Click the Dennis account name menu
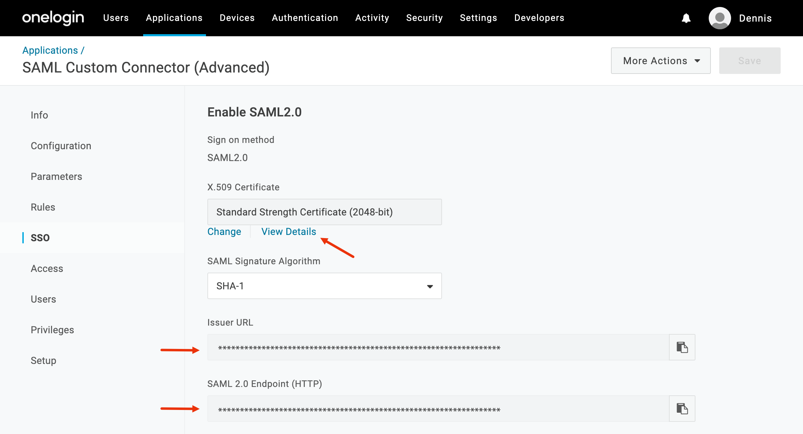This screenshot has height=434, width=803. (755, 18)
